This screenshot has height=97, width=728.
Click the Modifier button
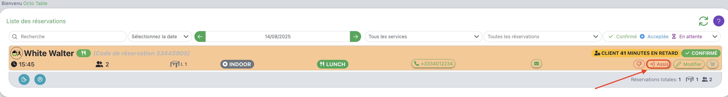689,64
